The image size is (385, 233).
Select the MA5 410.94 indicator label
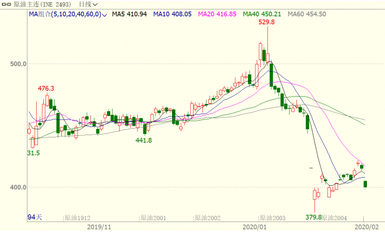click(x=129, y=14)
